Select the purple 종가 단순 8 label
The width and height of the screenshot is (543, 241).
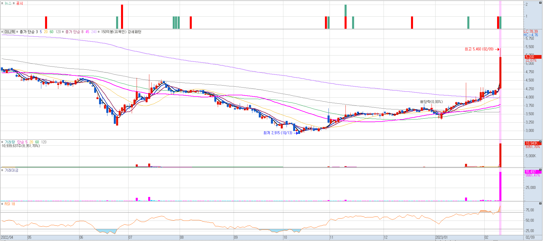(74, 32)
